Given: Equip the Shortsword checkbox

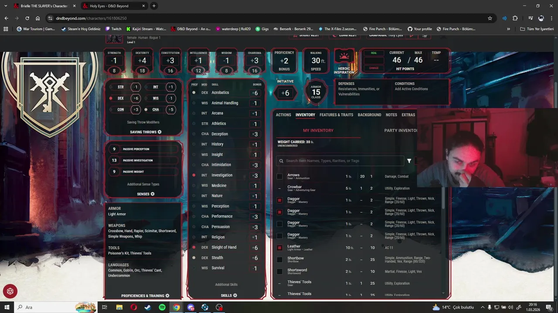Looking at the screenshot, I should point(279,271).
